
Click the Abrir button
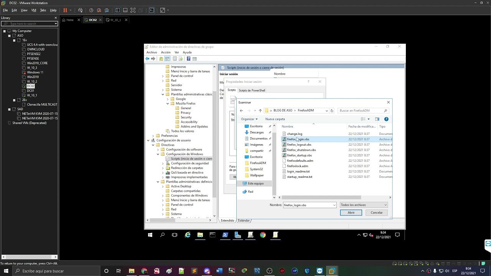351,213
